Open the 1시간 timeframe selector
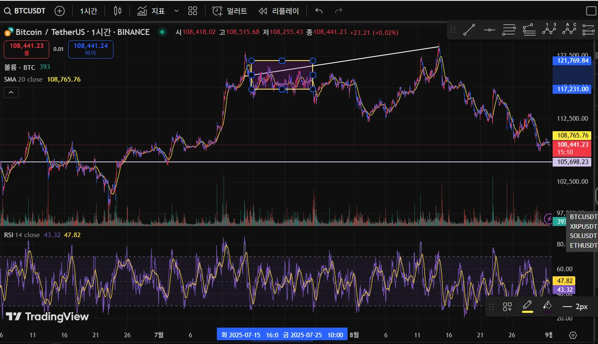 pos(89,11)
